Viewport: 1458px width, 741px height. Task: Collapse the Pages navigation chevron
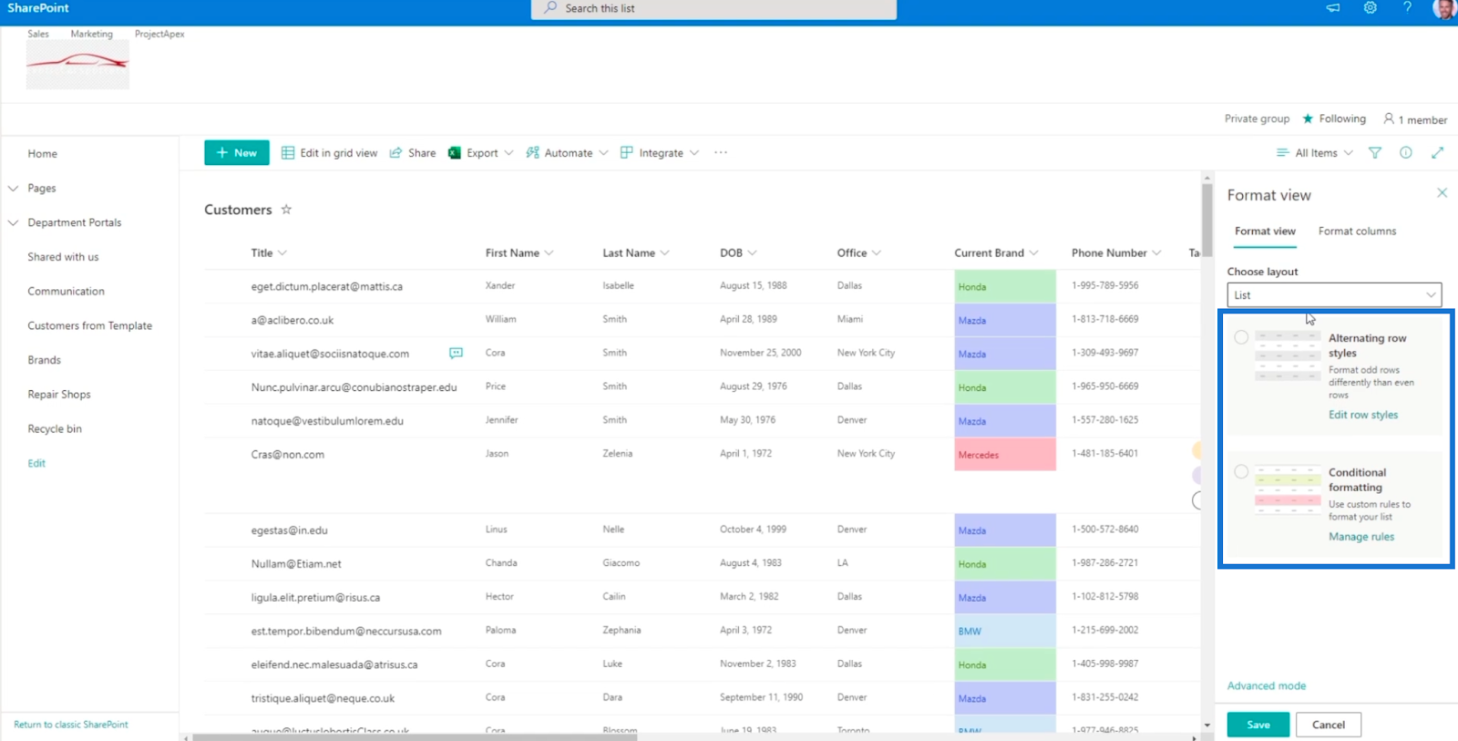pos(13,189)
